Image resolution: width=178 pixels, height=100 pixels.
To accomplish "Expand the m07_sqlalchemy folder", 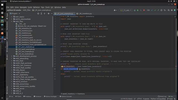I will coord(12,75).
